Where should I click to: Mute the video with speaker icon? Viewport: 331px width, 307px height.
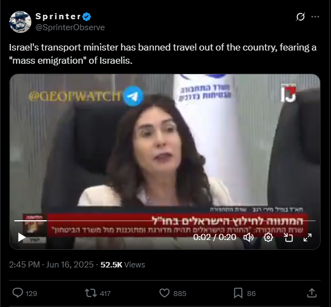point(249,237)
